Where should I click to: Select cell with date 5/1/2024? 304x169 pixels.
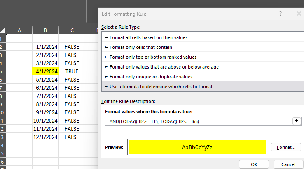[x=46, y=80]
